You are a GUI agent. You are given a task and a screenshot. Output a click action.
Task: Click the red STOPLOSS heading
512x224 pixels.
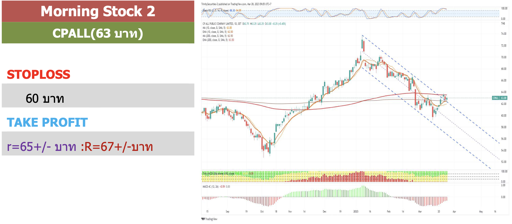pyautogui.click(x=39, y=75)
